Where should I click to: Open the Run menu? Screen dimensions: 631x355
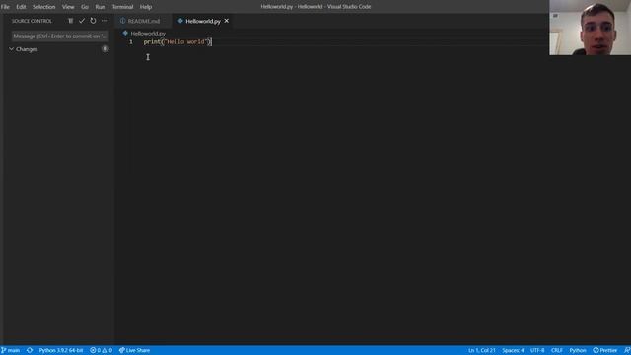101,7
